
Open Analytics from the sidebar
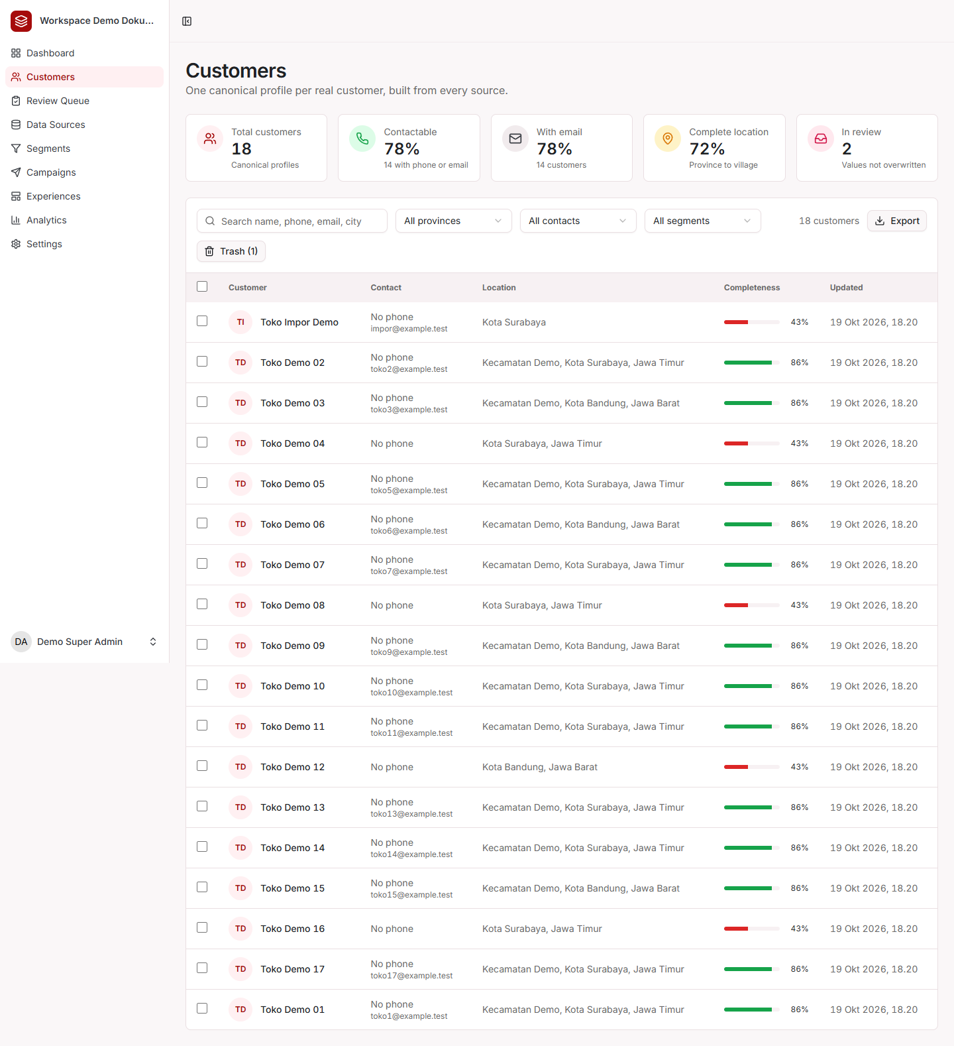tap(84, 220)
